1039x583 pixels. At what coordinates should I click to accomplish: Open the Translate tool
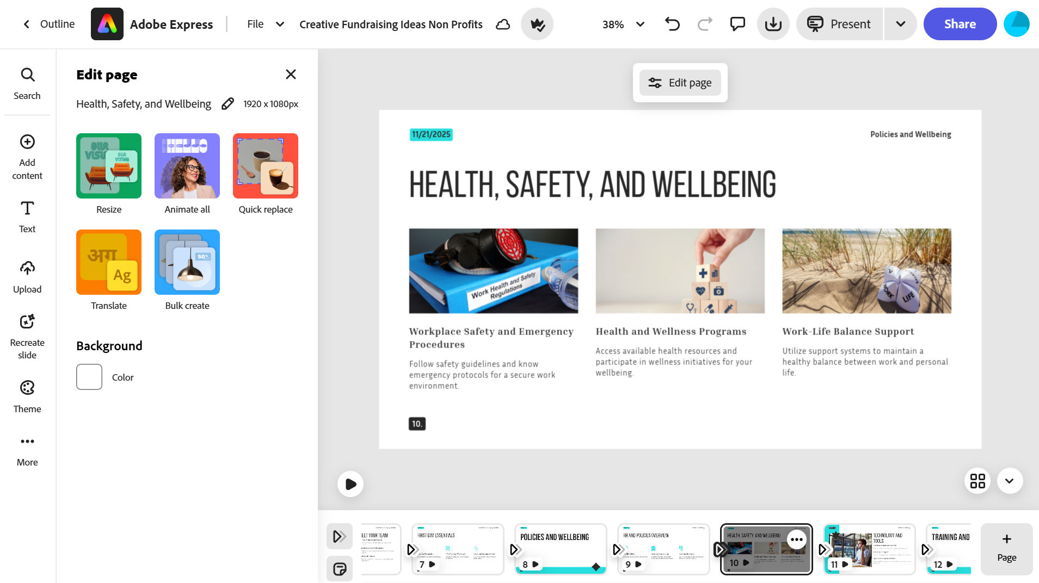[108, 262]
